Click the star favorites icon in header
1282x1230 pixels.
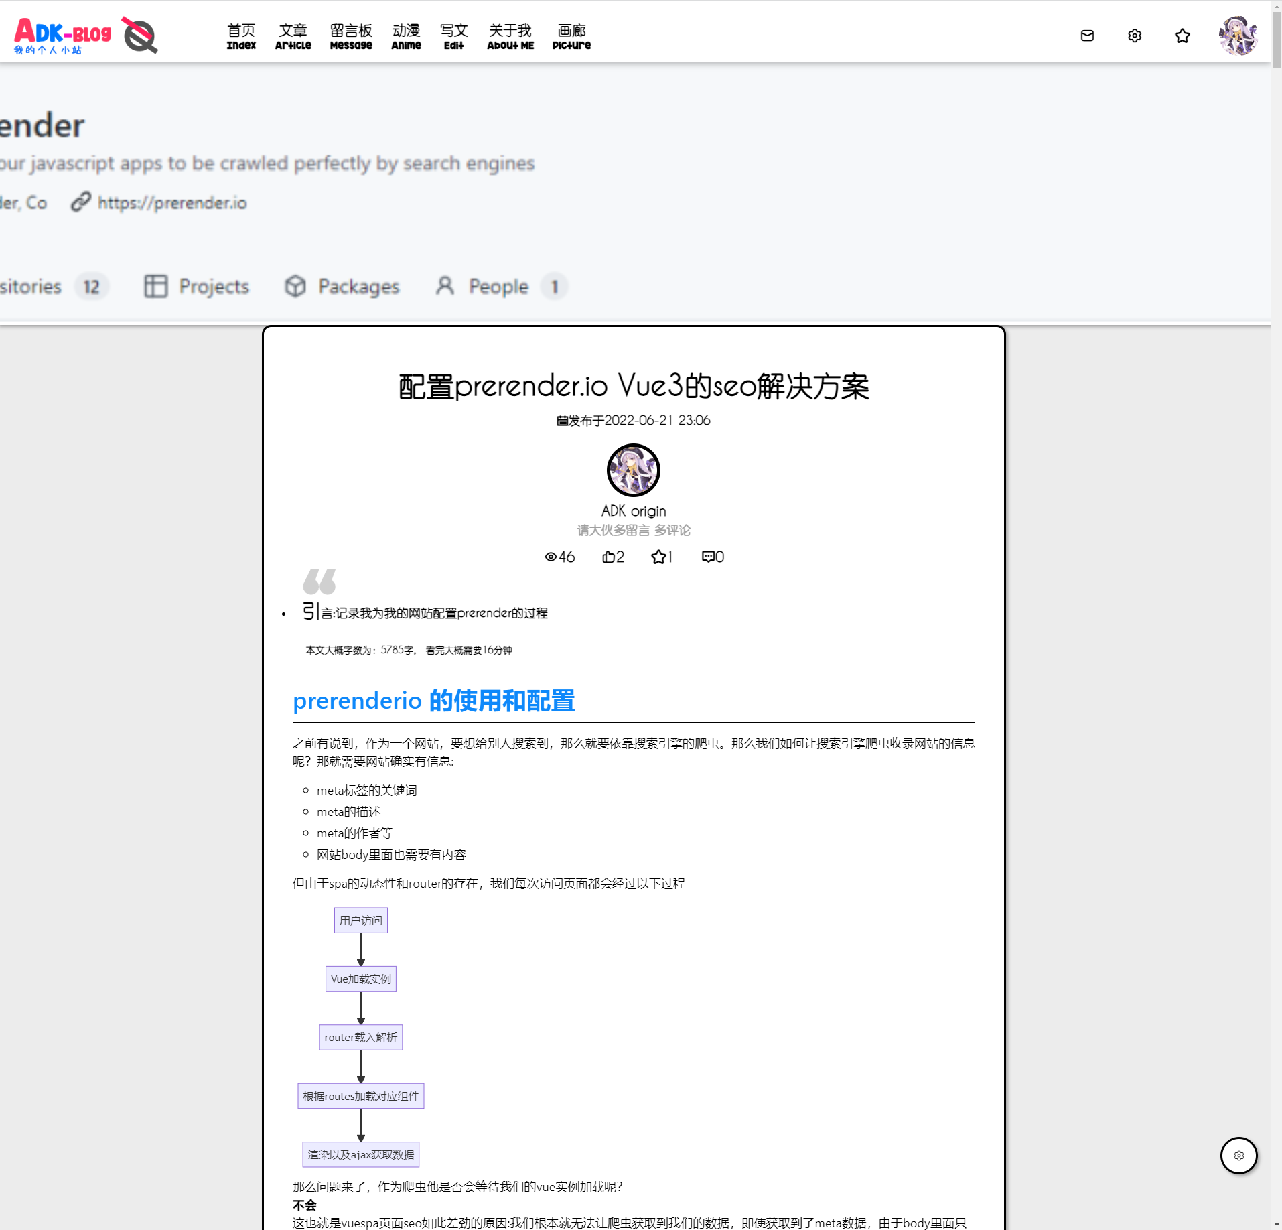coord(1182,36)
